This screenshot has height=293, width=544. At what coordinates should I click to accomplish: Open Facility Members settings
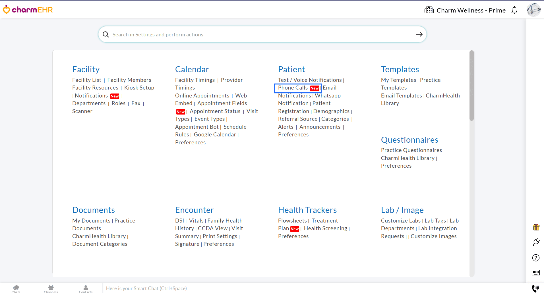tap(129, 80)
